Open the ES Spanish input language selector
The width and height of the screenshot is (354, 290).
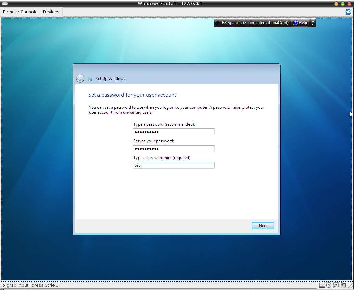point(255,23)
